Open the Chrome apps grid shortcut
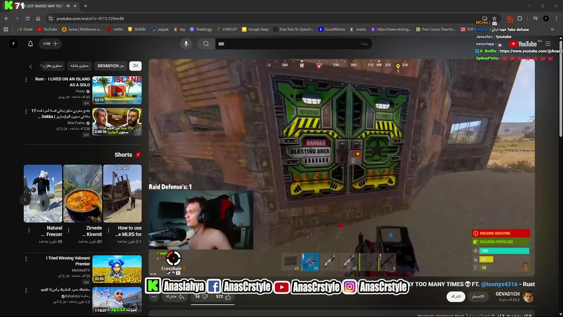This screenshot has width=563, height=317. tap(6, 29)
